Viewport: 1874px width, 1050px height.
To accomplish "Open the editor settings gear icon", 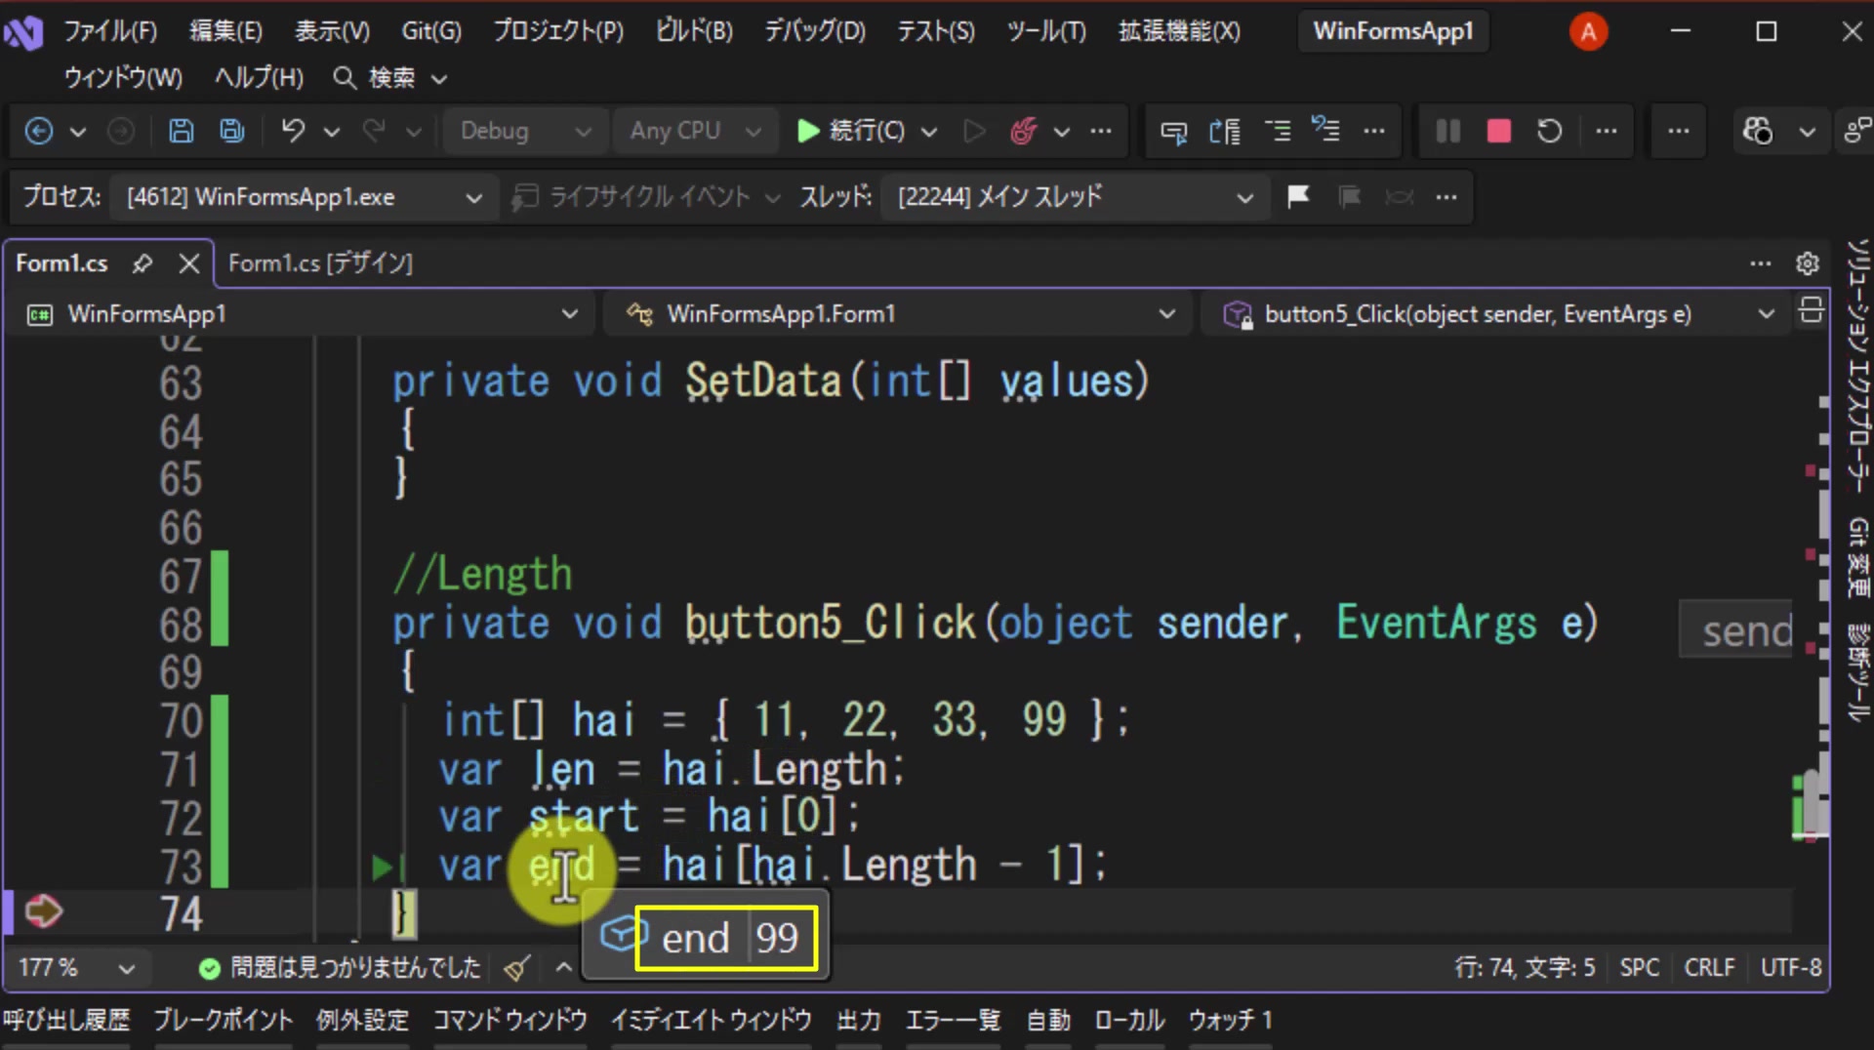I will point(1808,263).
